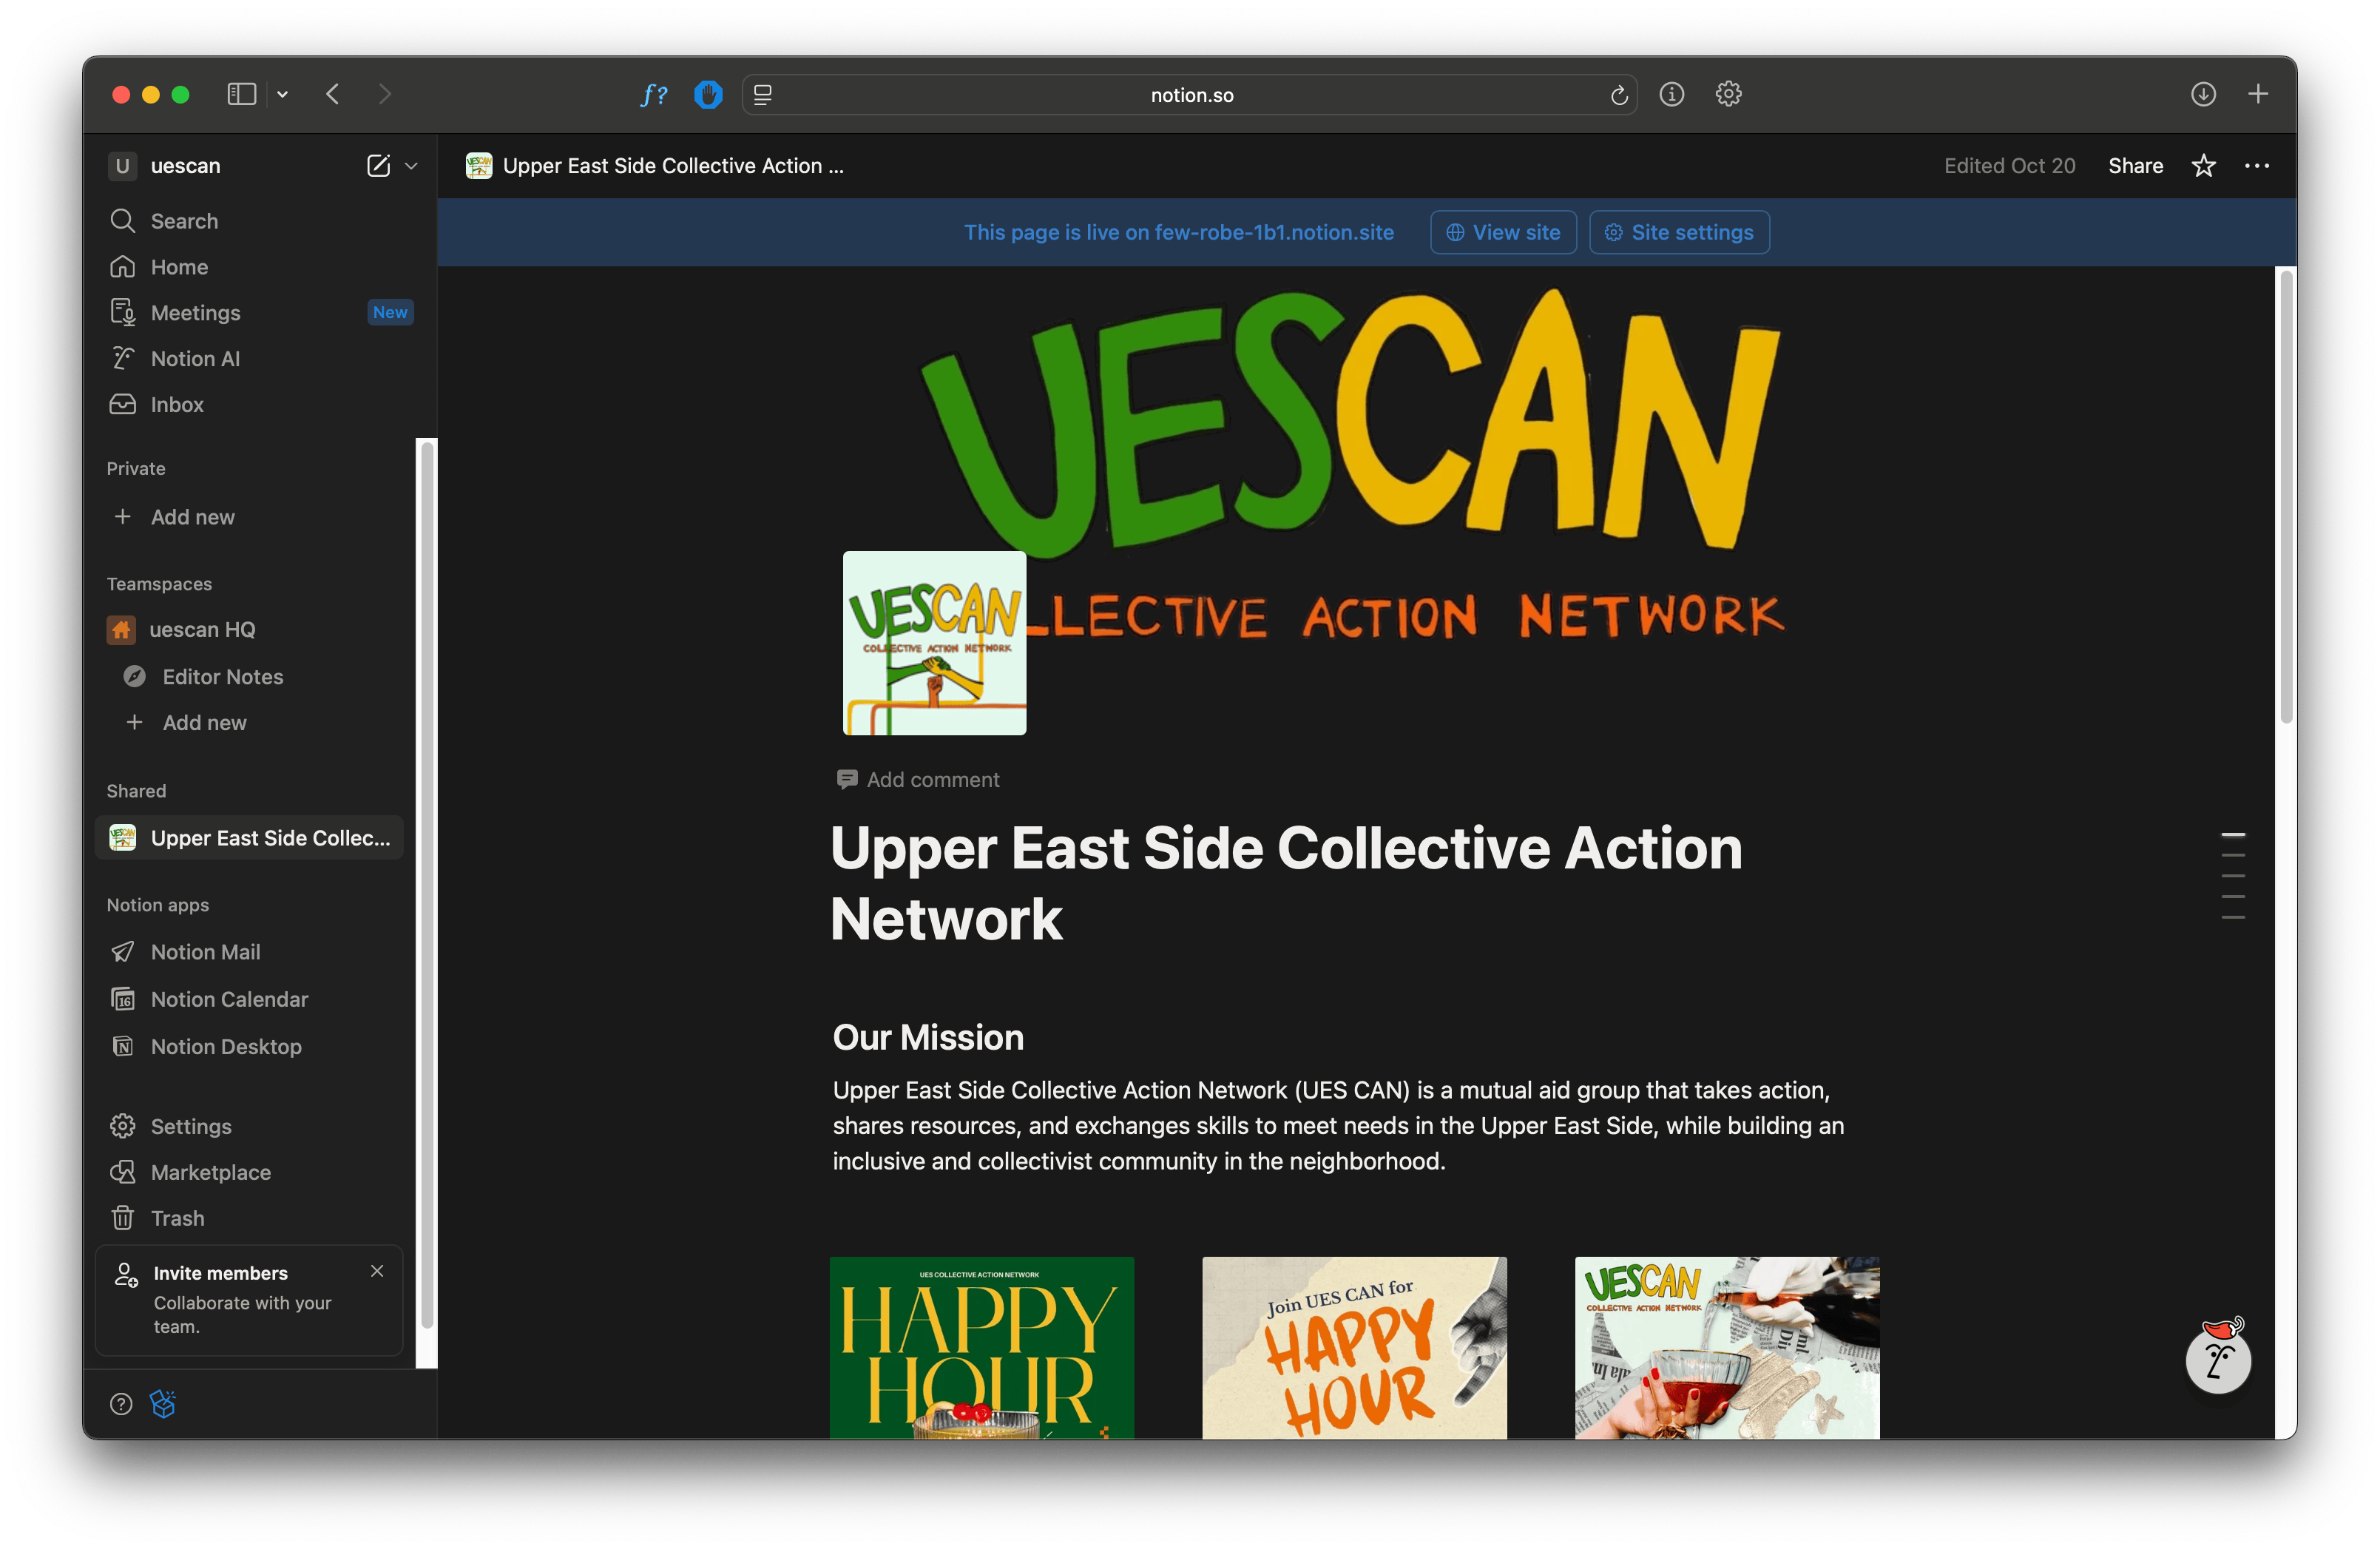Toggle the Safari sidebar
This screenshot has height=1549, width=2380.
coord(242,94)
